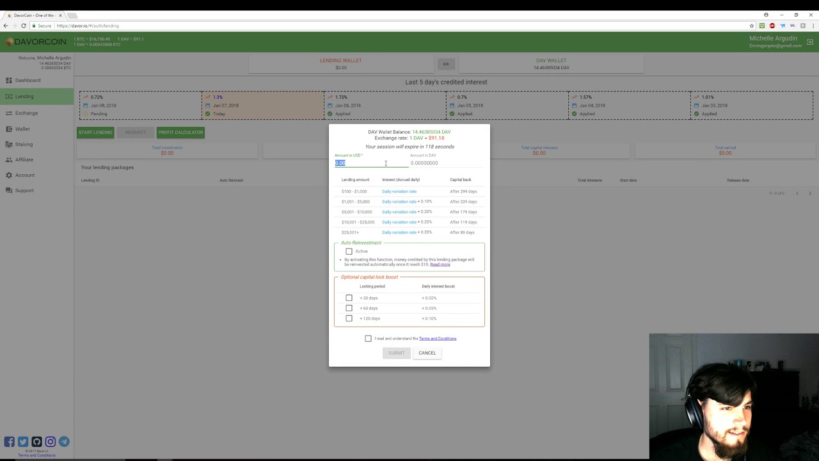This screenshot has height=461, width=819.
Task: Check the +30 days locking period
Action: point(349,298)
